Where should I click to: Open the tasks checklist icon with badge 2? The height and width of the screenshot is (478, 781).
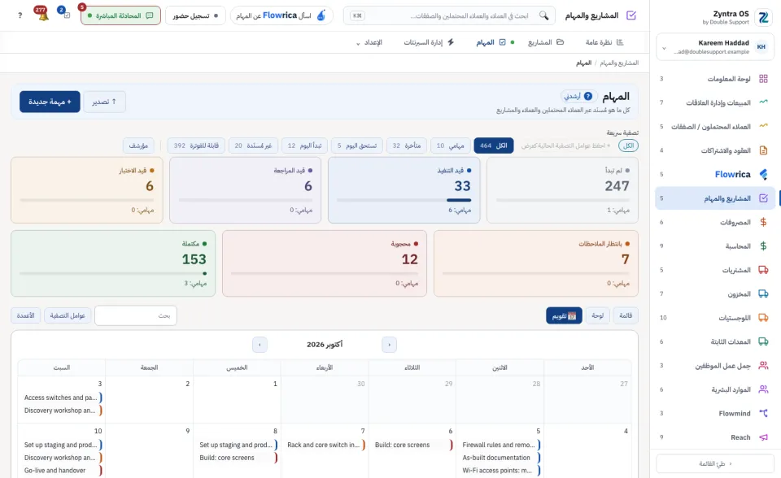click(x=66, y=15)
